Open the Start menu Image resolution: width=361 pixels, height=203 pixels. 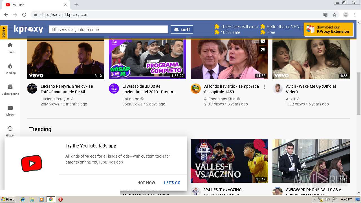(8, 199)
